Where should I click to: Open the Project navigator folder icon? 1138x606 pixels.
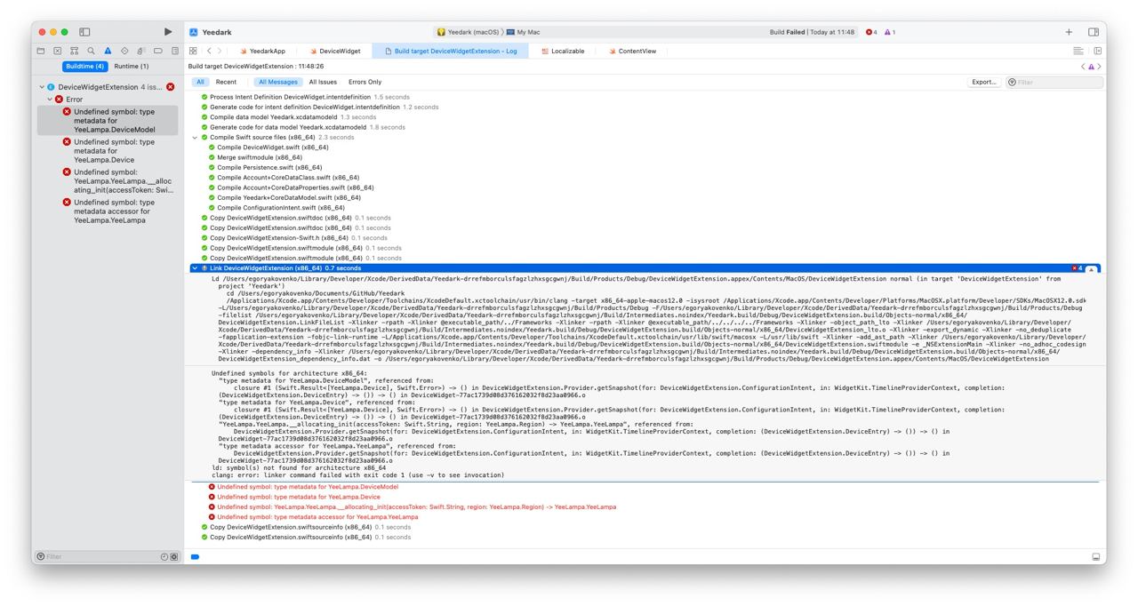[41, 51]
